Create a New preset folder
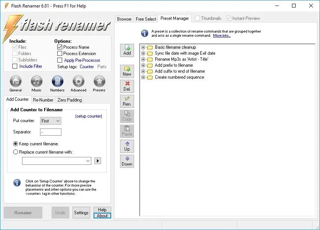Screen dimensions: 320x230 coord(127,71)
